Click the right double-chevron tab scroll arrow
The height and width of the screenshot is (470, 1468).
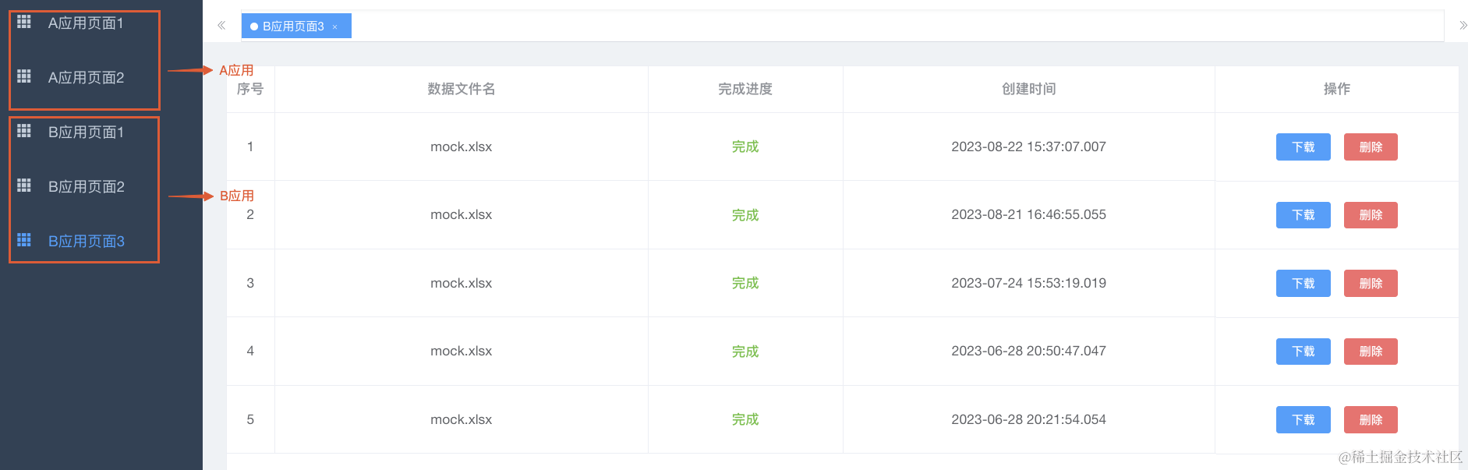1463,26
